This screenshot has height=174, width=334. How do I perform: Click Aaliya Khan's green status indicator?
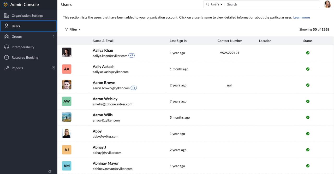308,52
